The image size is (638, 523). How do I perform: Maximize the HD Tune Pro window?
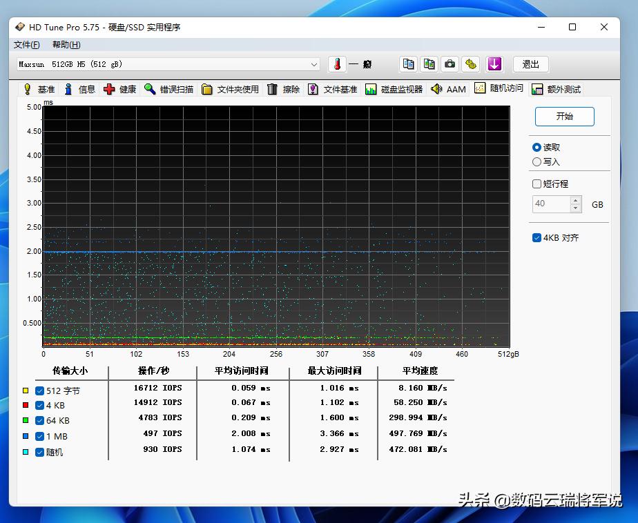point(572,27)
